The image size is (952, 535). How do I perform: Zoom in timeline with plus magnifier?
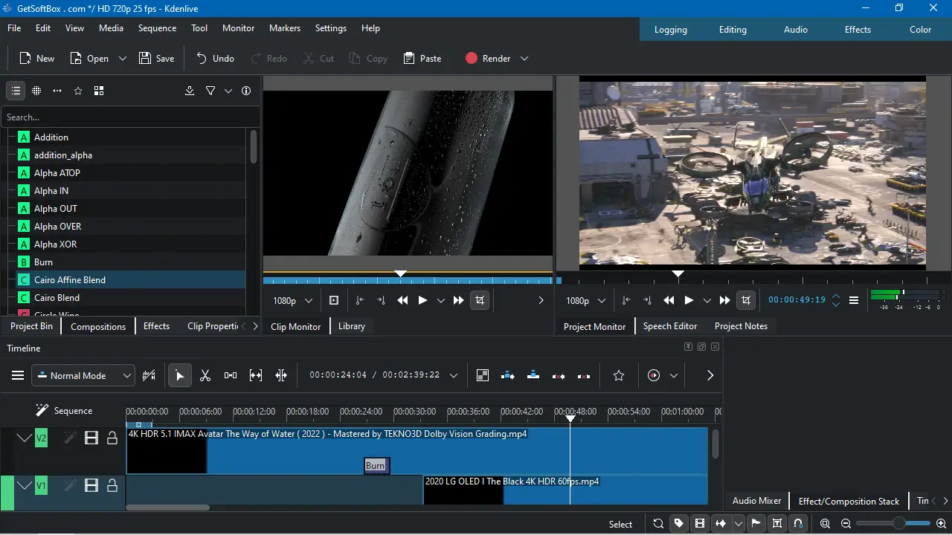(941, 524)
